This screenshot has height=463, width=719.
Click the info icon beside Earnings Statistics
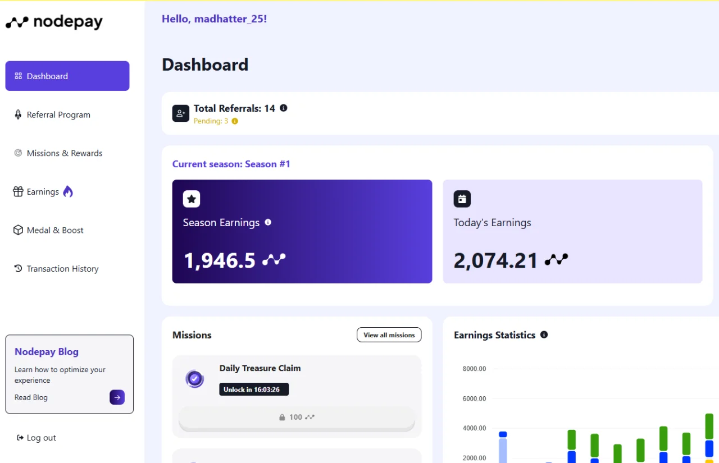(x=544, y=334)
